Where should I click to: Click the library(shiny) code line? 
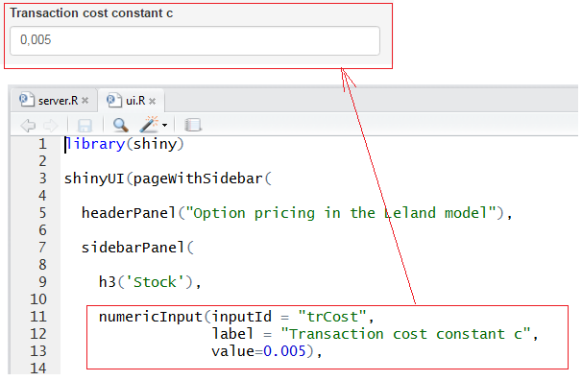[x=124, y=144]
